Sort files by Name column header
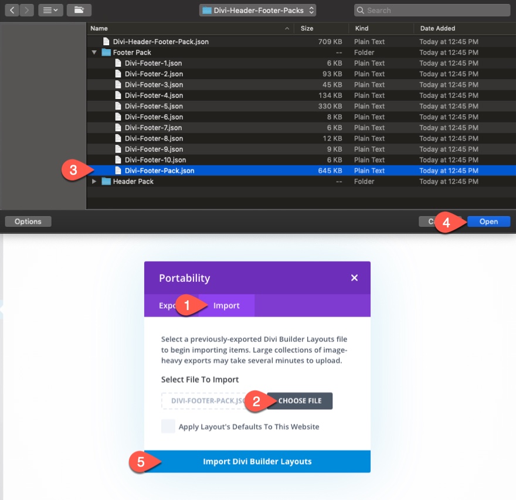516x500 pixels. [190, 28]
